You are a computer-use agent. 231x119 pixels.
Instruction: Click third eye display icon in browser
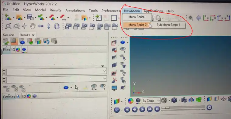tap(22, 88)
